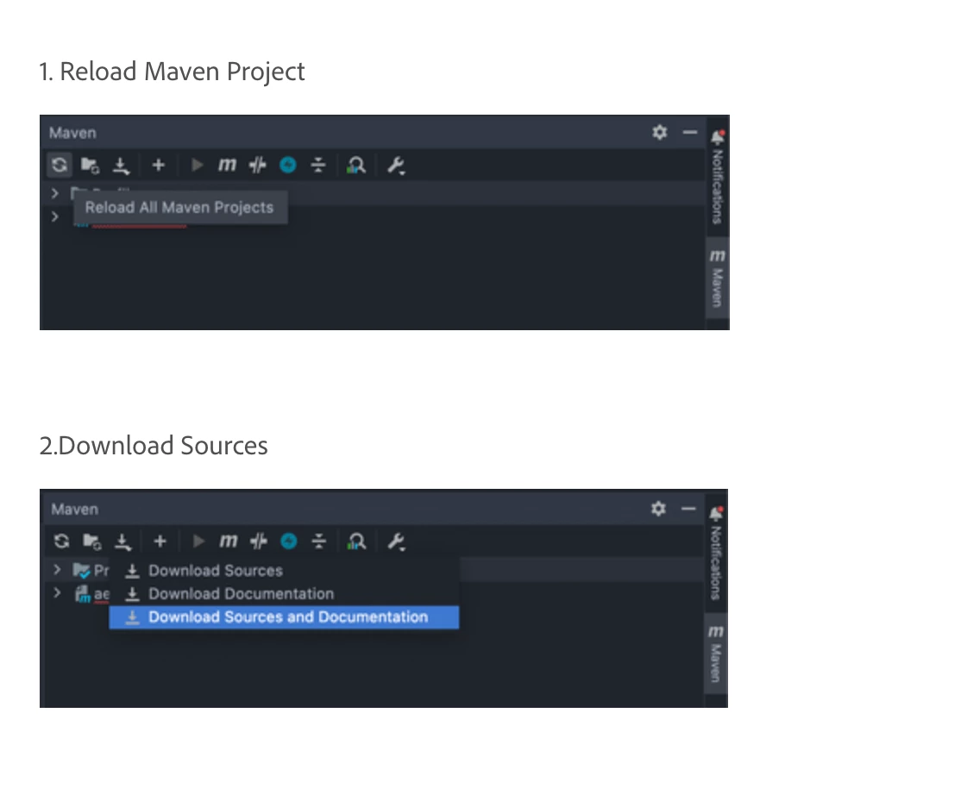The image size is (961, 788).
Task: Click Show Dependencies diagram icon in step 2 panel
Action: 356,541
